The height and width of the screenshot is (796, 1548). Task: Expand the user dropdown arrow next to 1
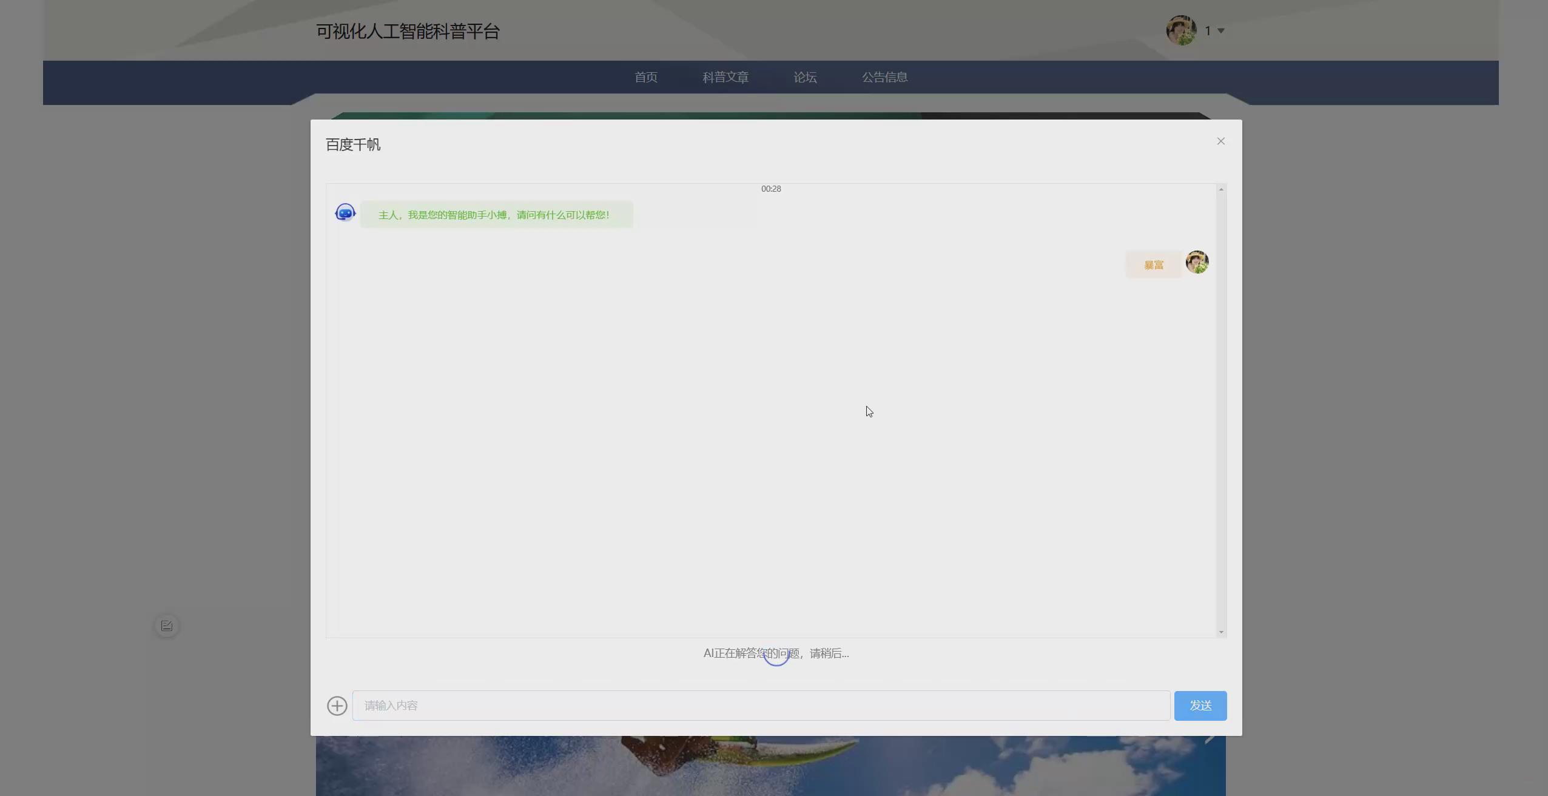pos(1221,31)
